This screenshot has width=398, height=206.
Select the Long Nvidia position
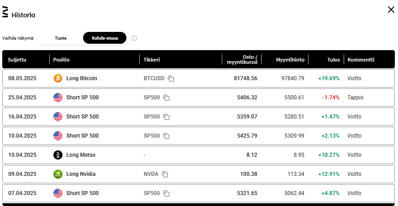coord(81,174)
